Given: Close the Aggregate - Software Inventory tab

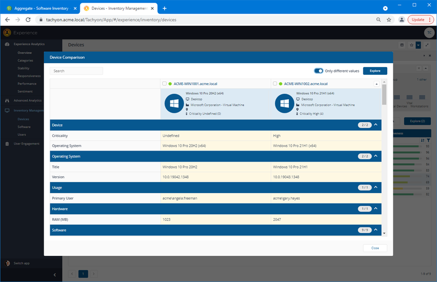Looking at the screenshot, I should click(x=75, y=8).
